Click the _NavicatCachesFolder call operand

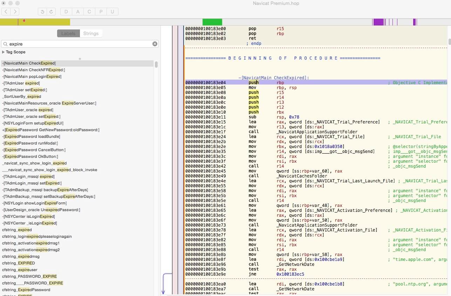302,176
